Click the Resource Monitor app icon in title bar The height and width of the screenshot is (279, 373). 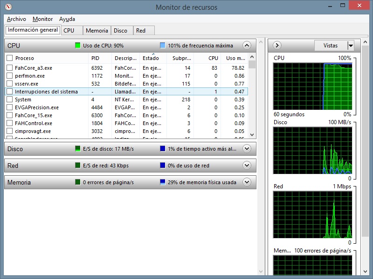(x=8, y=7)
